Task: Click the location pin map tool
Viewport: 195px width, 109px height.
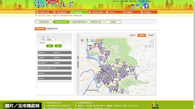Action: (x=87, y=40)
